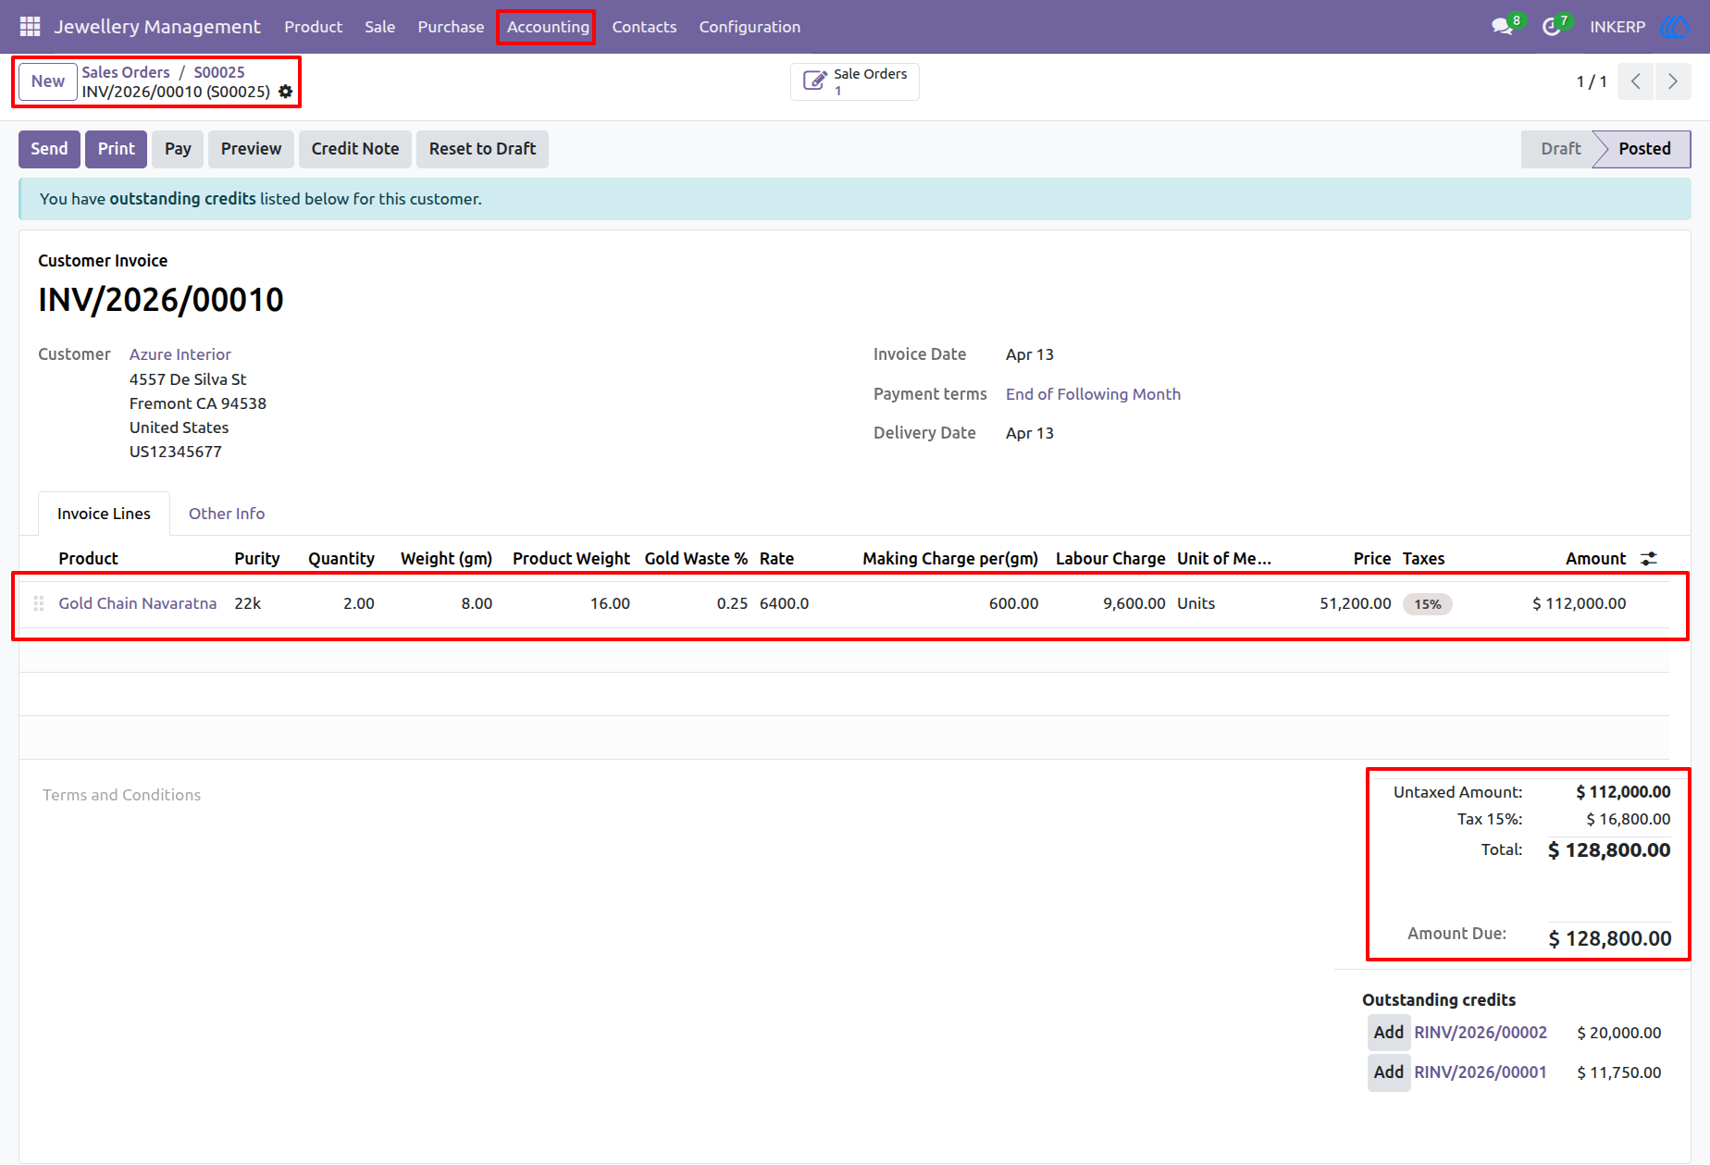
Task: Open End of Following Month payment terms
Action: (x=1093, y=394)
